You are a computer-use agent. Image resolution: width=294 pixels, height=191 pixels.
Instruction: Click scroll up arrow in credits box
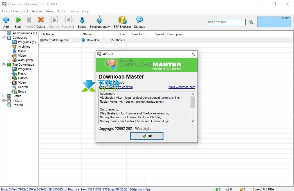(192, 94)
